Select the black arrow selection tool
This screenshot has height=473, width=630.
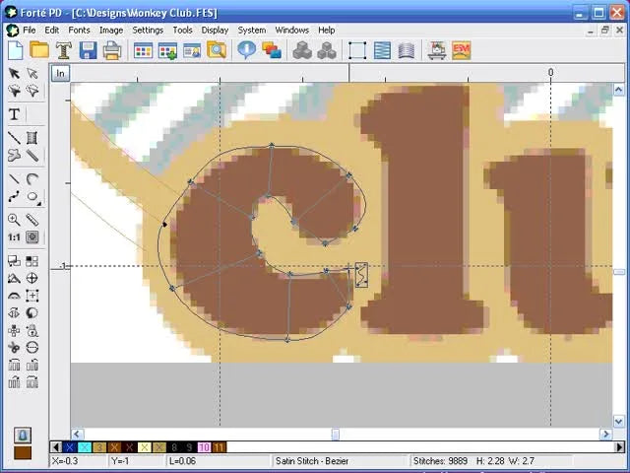[x=14, y=73]
